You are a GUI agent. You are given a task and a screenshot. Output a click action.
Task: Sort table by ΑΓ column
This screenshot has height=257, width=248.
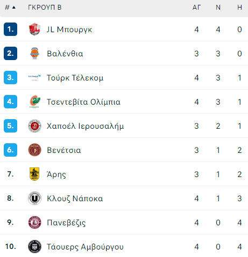click(x=196, y=8)
